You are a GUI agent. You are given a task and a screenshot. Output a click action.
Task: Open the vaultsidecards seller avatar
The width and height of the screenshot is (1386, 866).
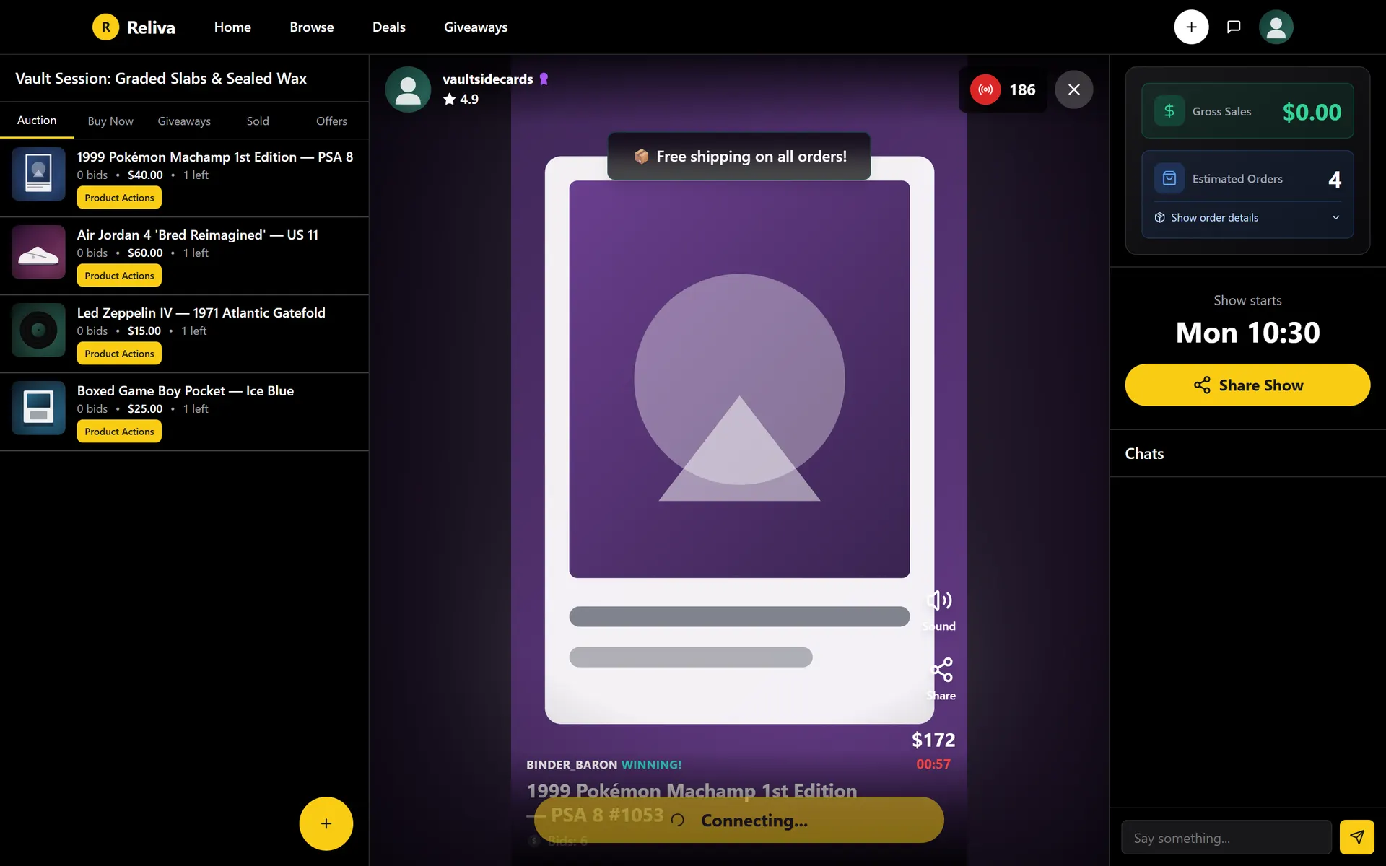(408, 89)
